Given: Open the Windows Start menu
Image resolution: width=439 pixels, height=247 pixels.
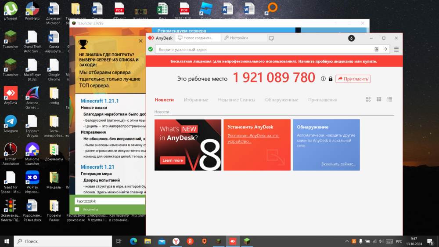Looking at the screenshot, I should [x=7, y=241].
